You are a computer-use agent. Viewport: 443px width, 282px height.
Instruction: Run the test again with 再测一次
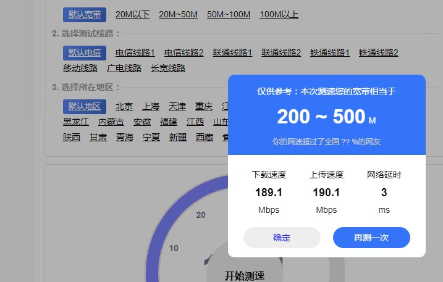pos(371,238)
